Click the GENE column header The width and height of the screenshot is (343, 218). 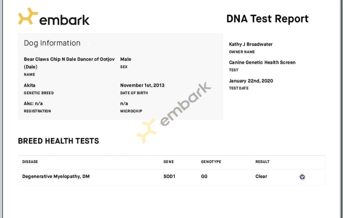coord(168,162)
